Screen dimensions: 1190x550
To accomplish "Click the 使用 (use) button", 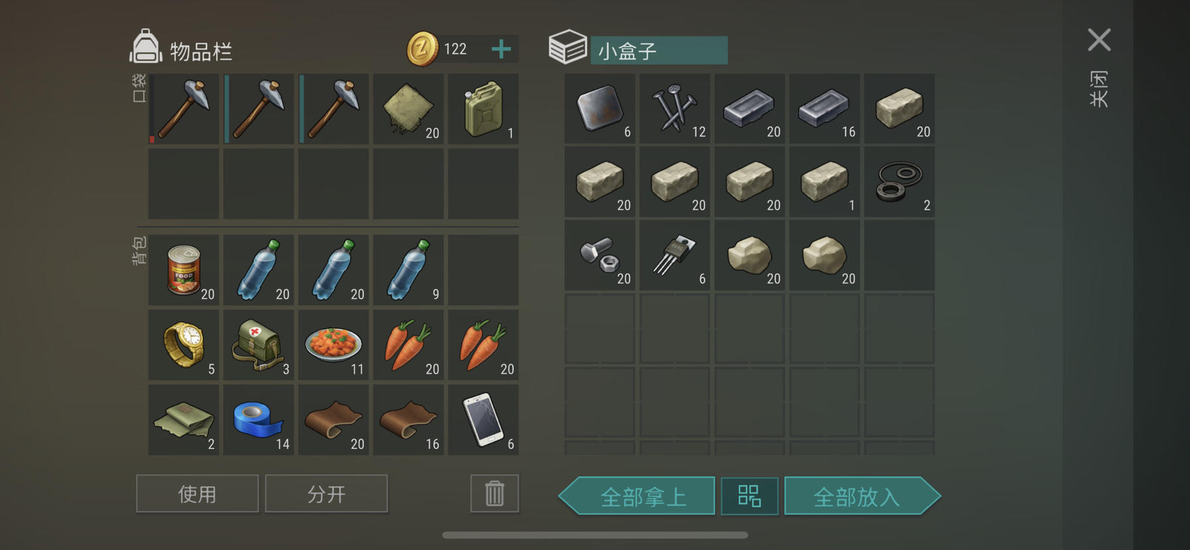I will coord(197,494).
